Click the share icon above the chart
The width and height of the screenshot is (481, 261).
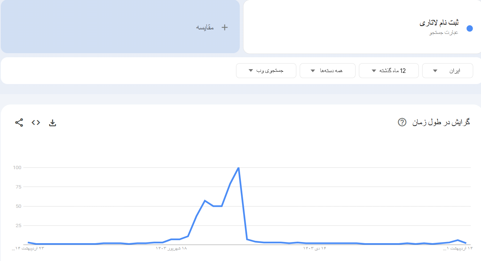(19, 122)
